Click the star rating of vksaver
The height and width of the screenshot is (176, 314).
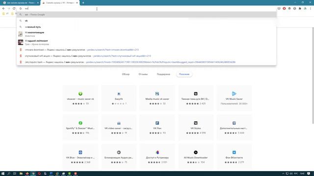(x=78, y=104)
